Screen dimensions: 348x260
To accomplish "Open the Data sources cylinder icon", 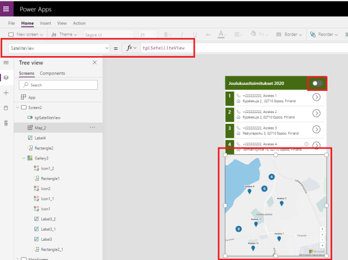I will click(6, 107).
